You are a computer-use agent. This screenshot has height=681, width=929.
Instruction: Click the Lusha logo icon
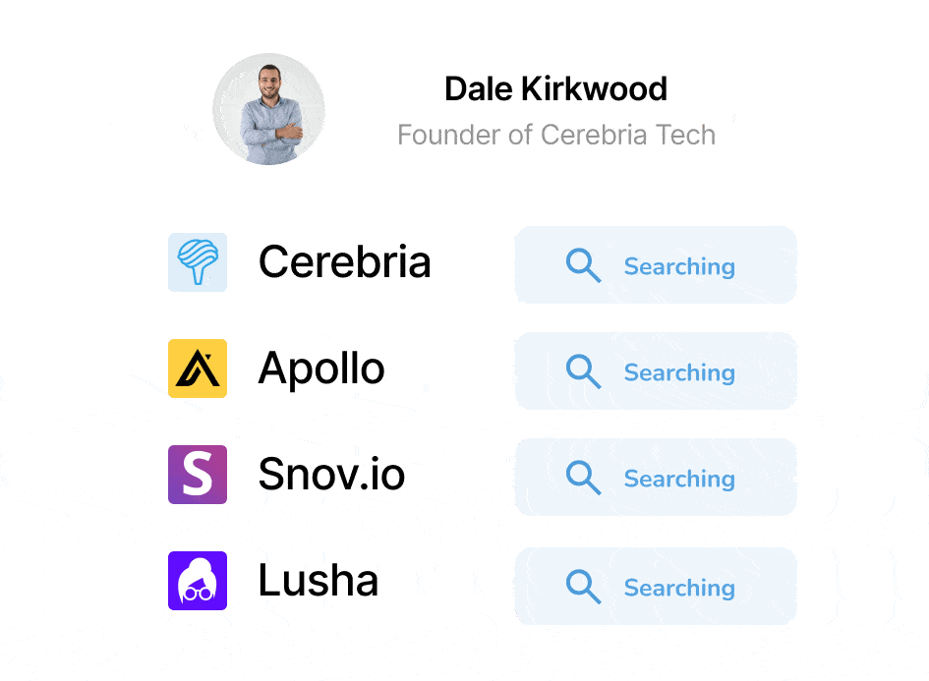(x=198, y=581)
